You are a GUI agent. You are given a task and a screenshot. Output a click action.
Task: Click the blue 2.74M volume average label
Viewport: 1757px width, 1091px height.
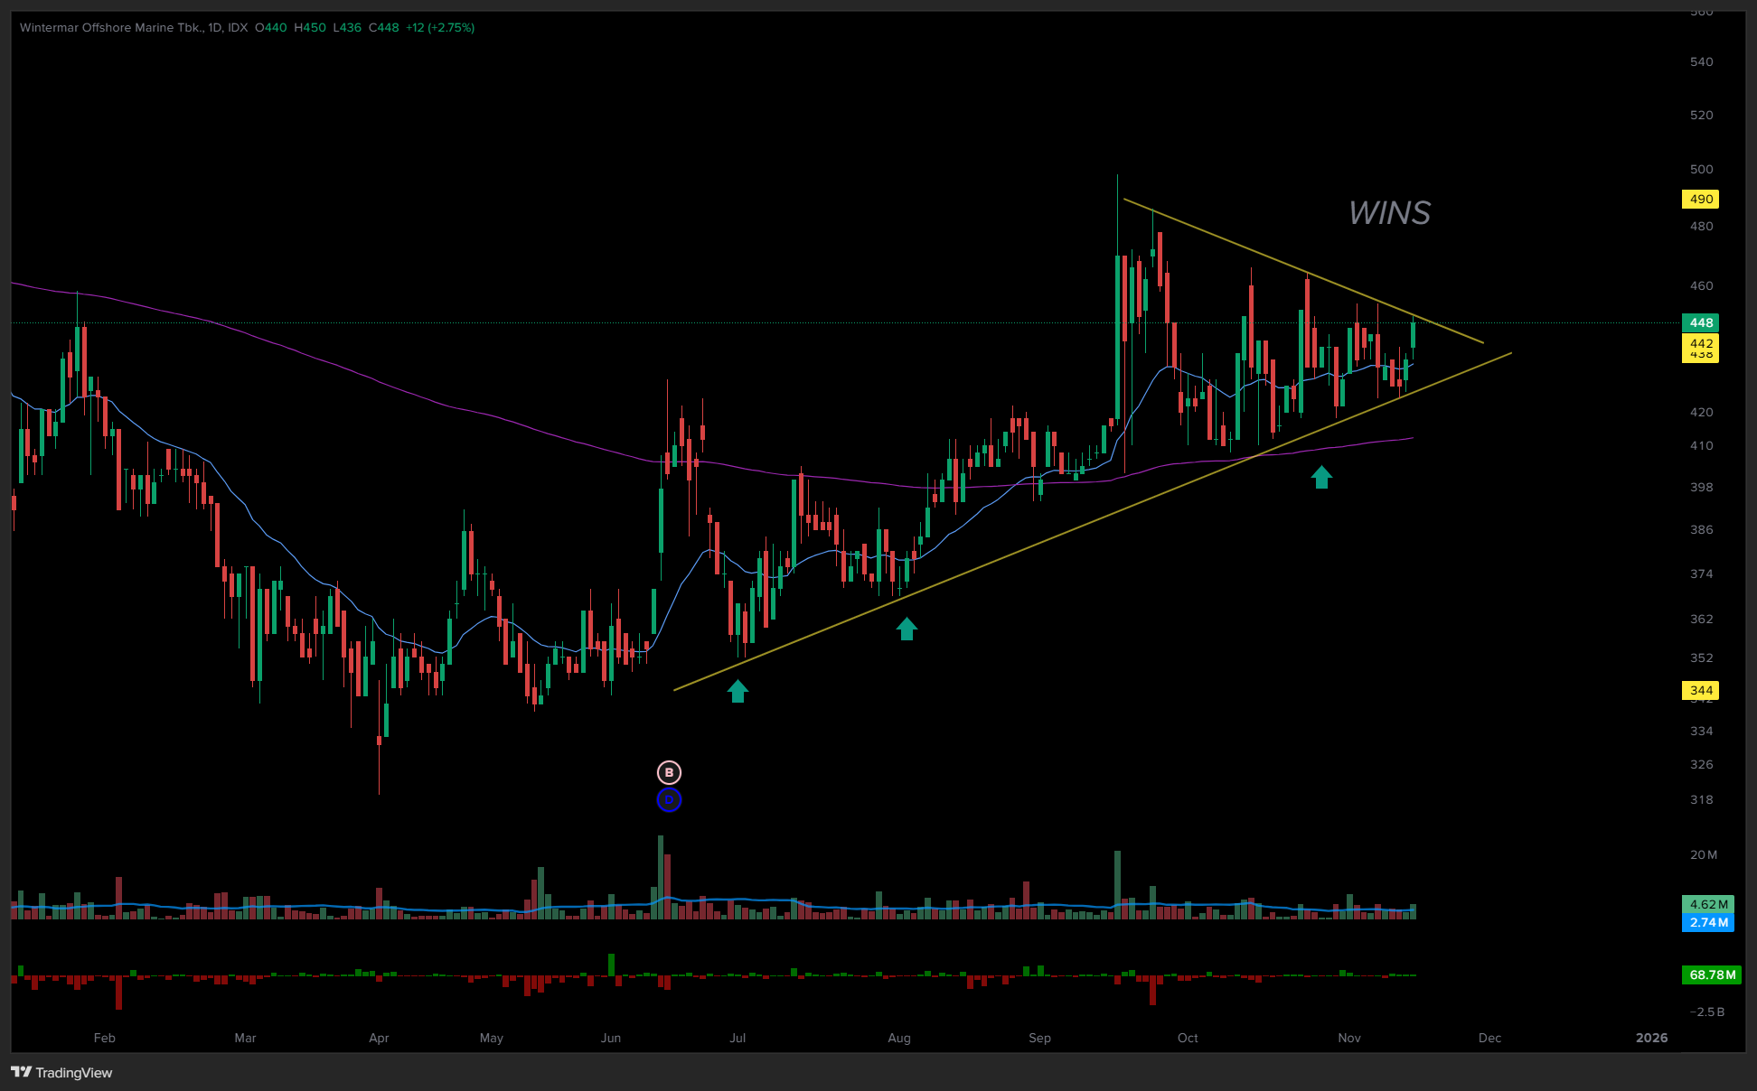pos(1707,922)
